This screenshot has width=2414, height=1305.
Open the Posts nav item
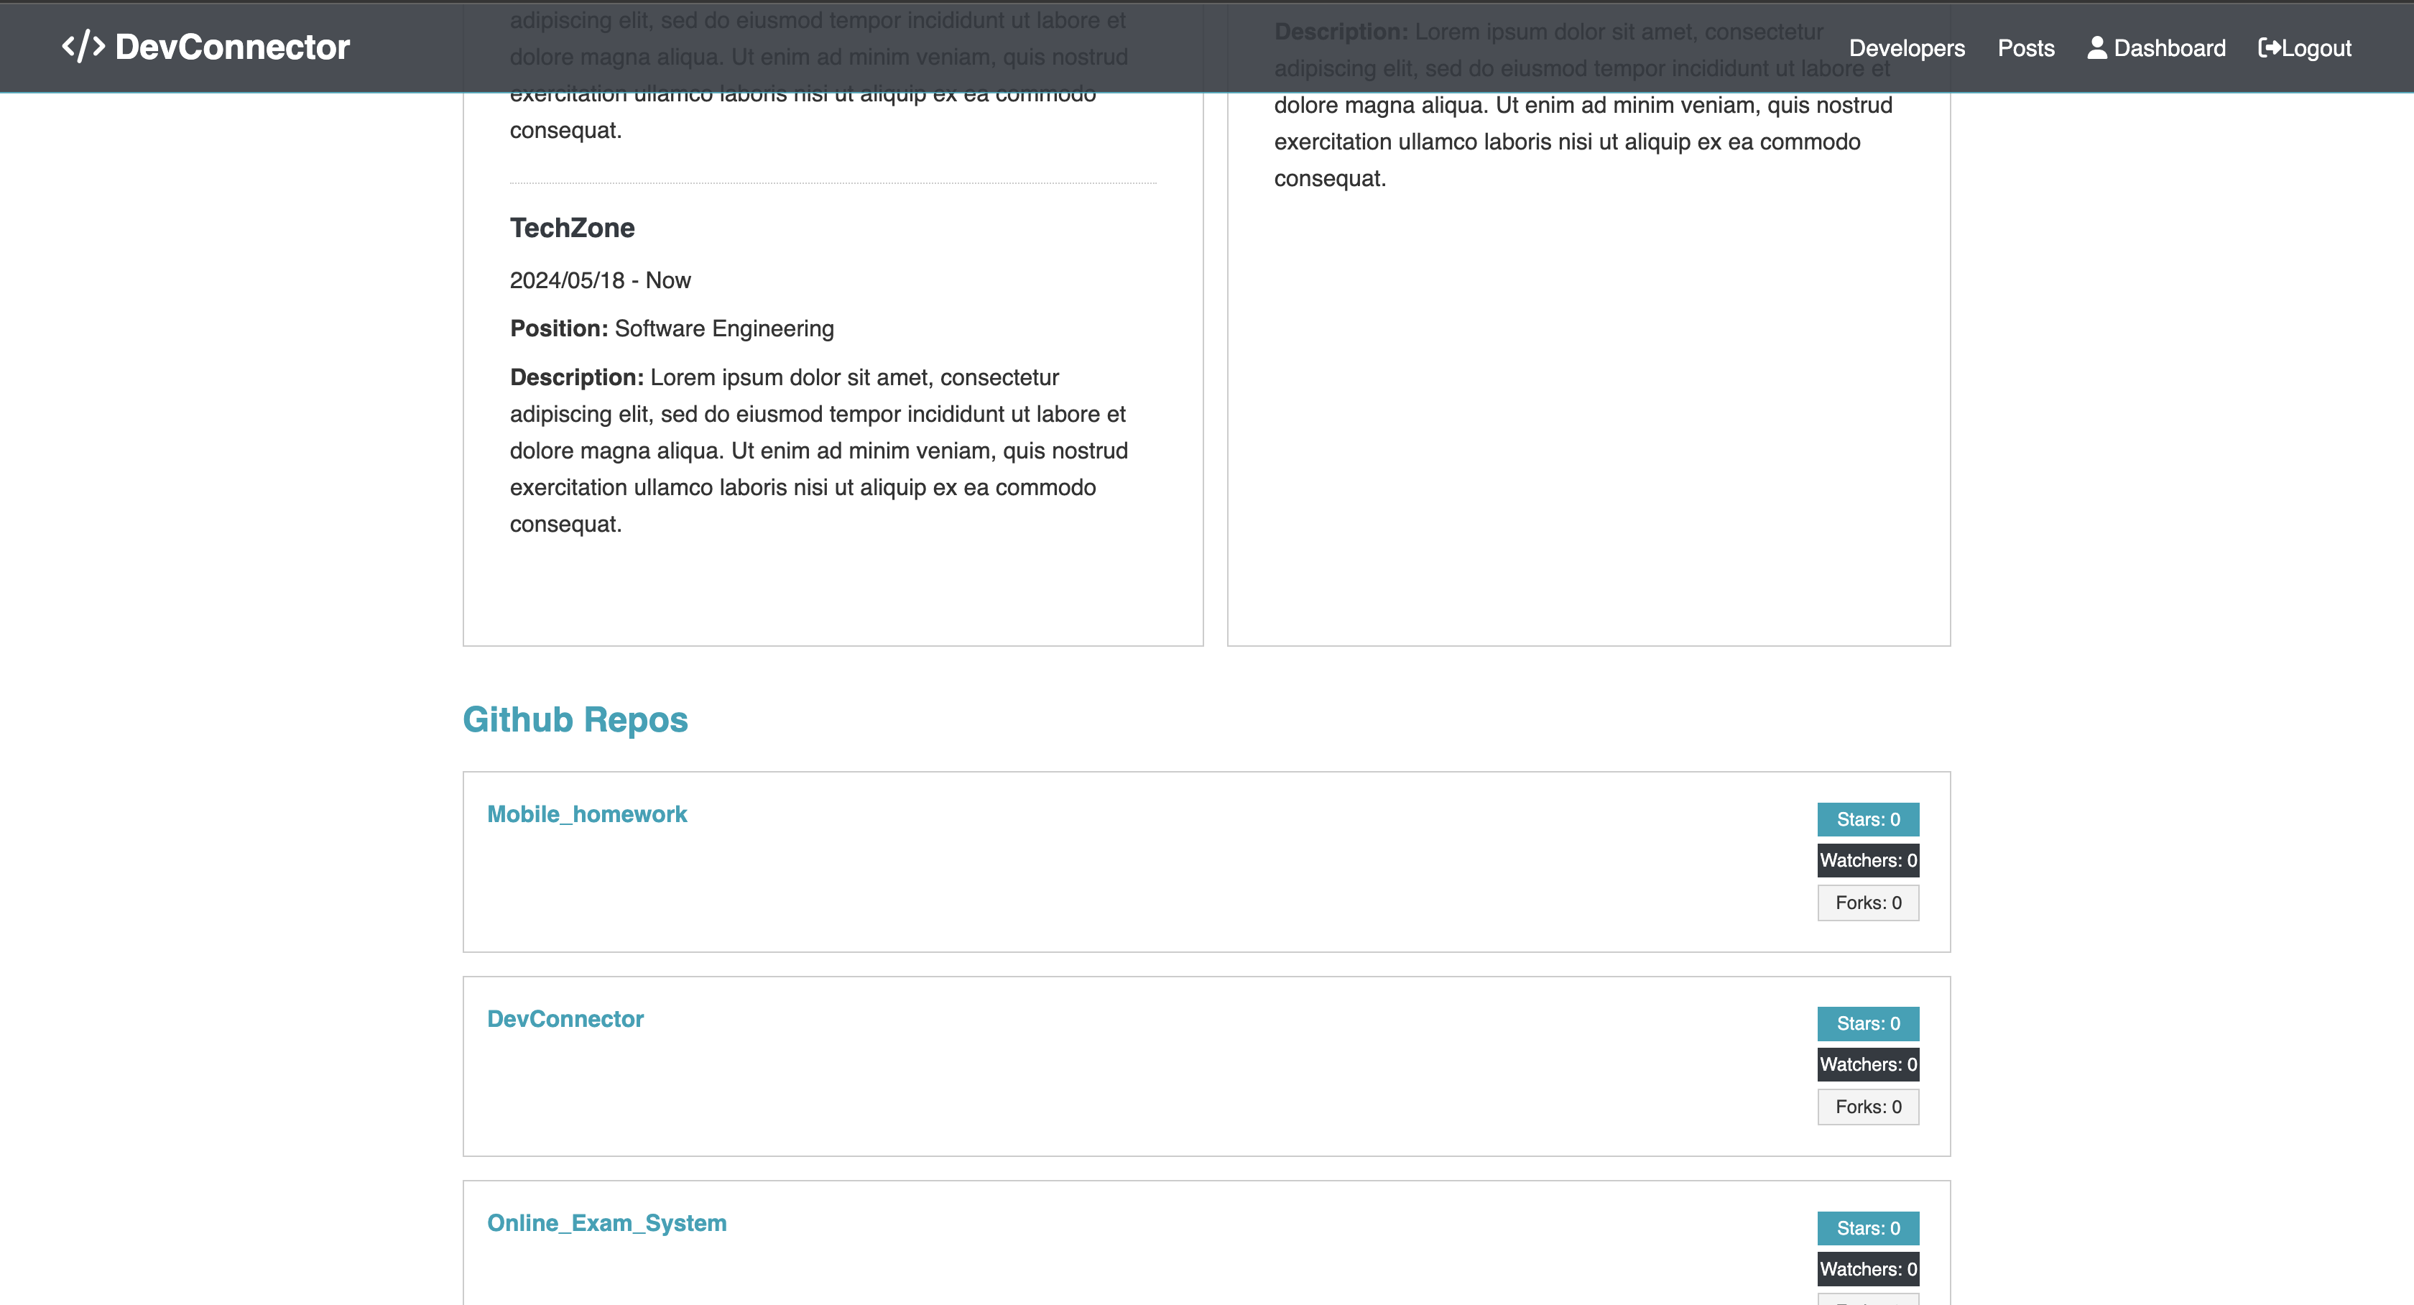pyautogui.click(x=2025, y=48)
